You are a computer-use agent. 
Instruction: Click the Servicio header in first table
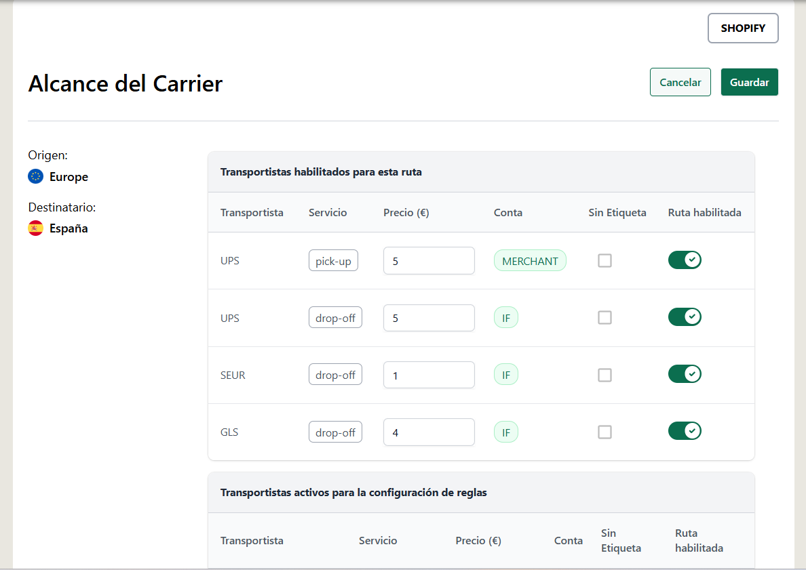tap(328, 213)
